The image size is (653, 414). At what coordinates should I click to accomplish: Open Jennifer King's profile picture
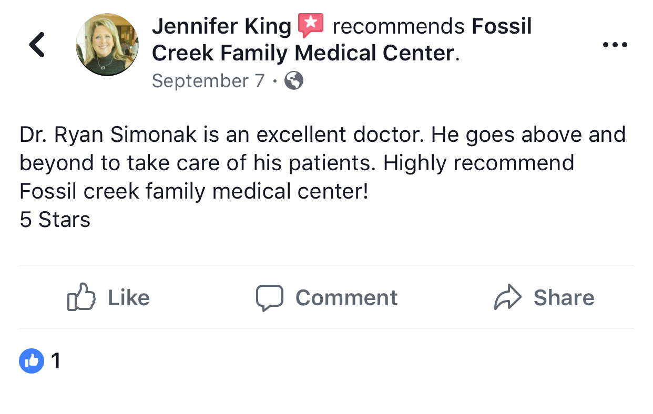click(107, 45)
